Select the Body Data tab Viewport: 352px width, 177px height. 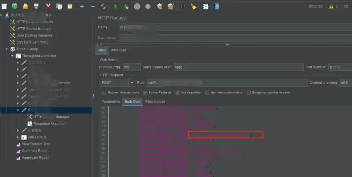click(x=132, y=102)
